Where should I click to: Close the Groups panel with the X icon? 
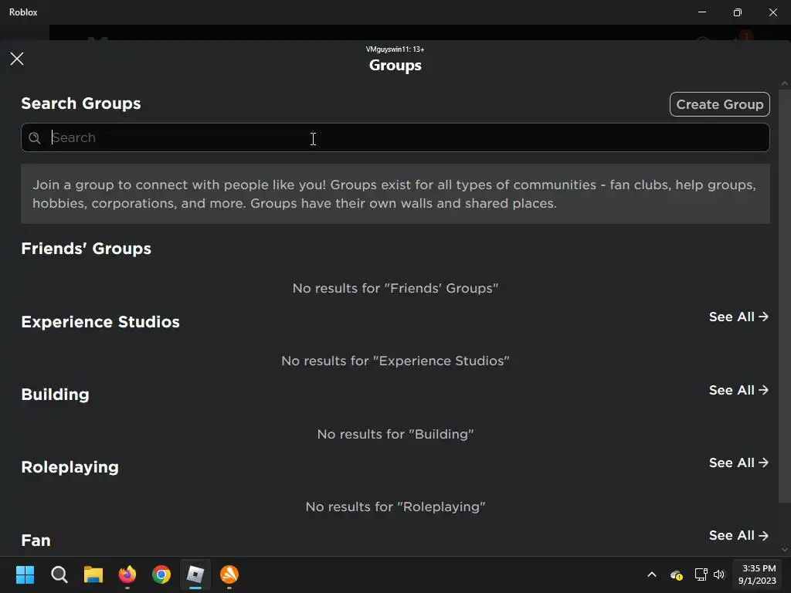17,59
